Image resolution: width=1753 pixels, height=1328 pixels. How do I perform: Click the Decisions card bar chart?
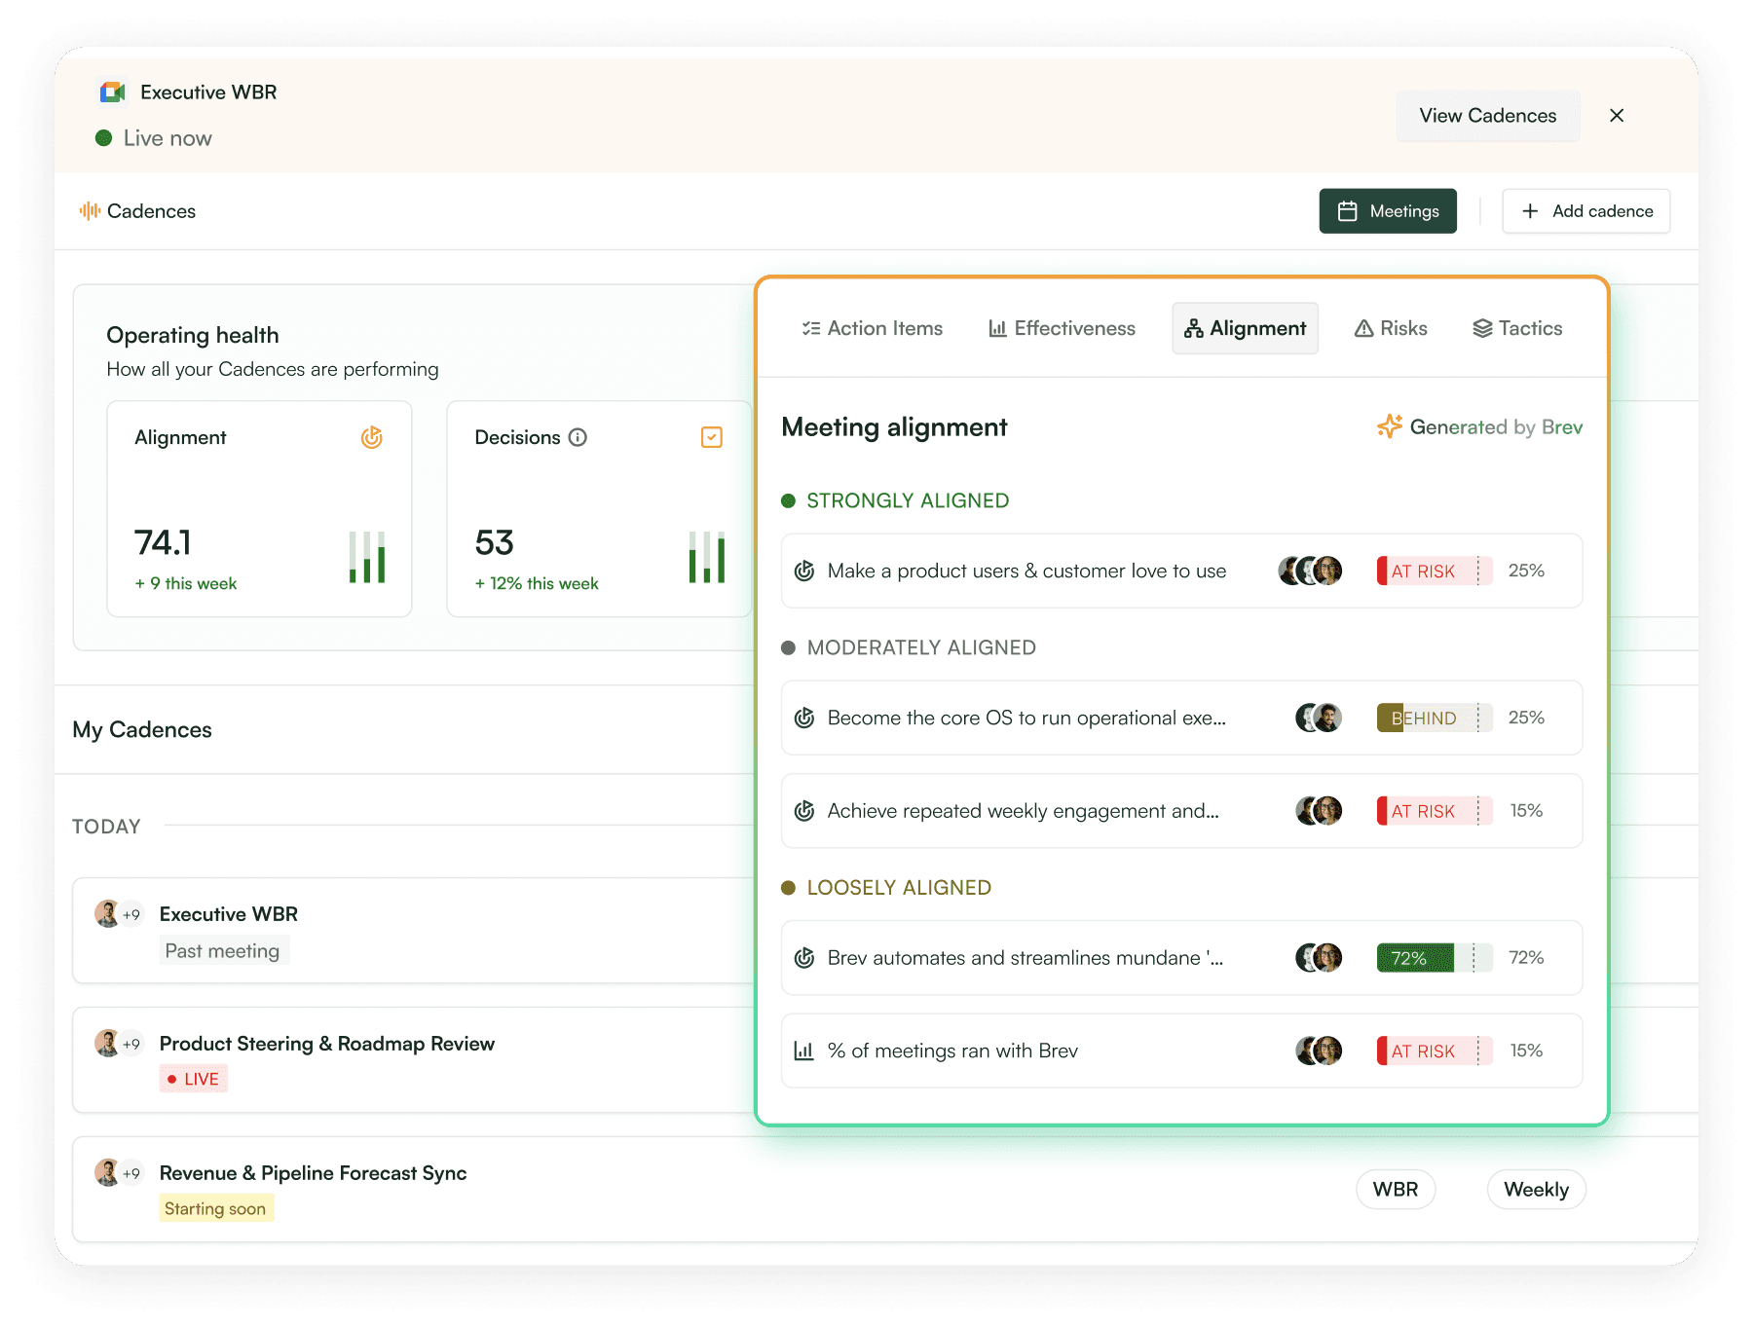(x=707, y=557)
